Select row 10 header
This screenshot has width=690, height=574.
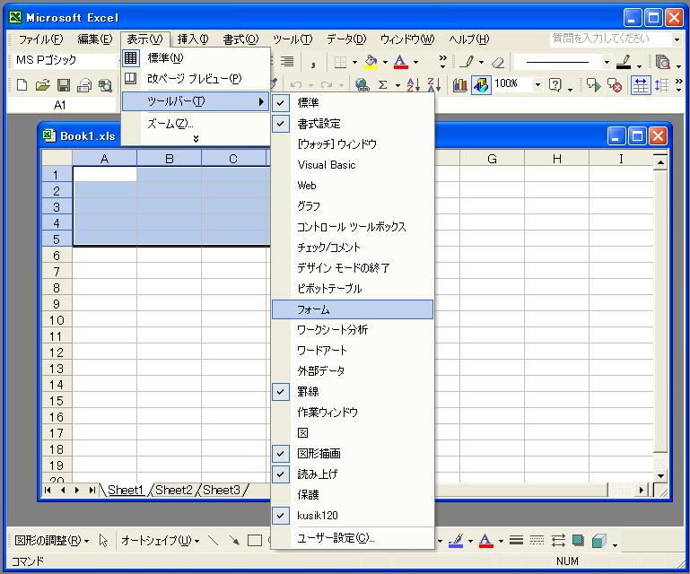pyautogui.click(x=57, y=320)
